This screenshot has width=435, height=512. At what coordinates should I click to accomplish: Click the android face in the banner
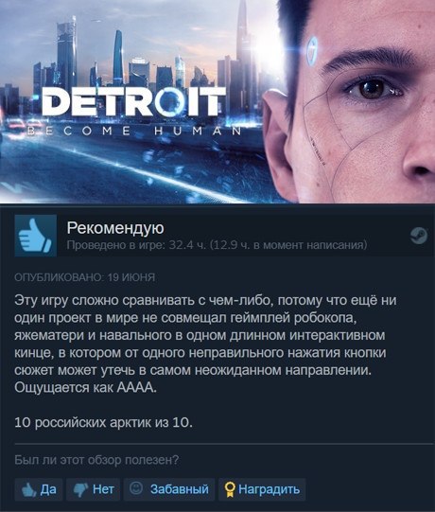pyautogui.click(x=354, y=101)
